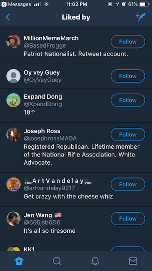Follow ArtVandelay account
152x271 pixels.
(x=128, y=184)
